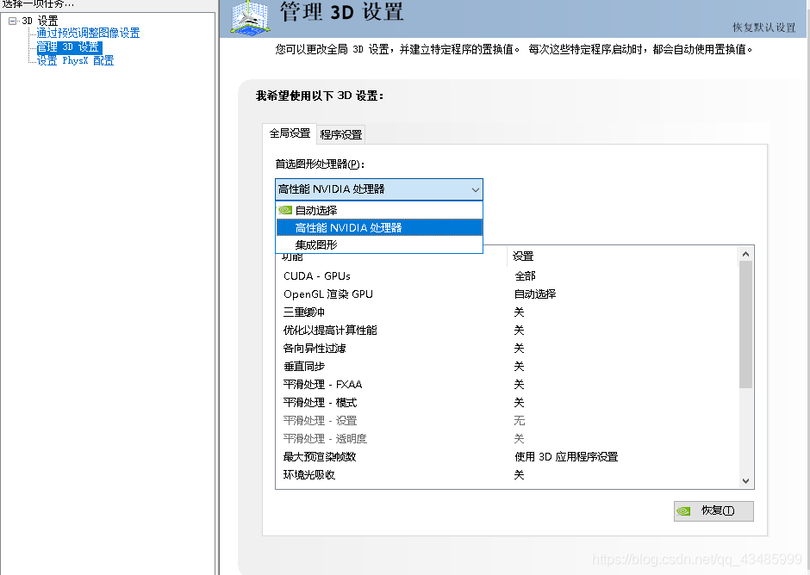
Task: Select the 垂直同步 setting row
Action: click(x=508, y=367)
